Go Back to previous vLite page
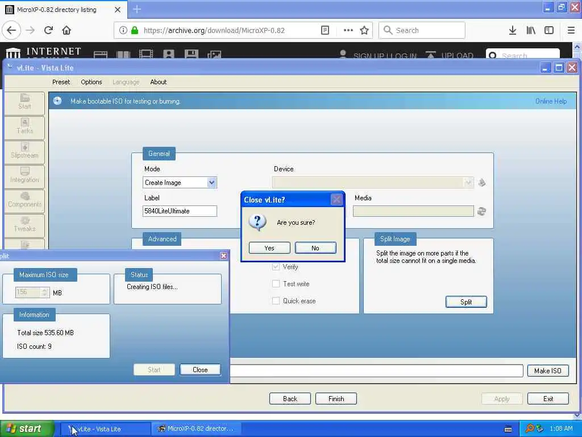582x437 pixels. 290,399
